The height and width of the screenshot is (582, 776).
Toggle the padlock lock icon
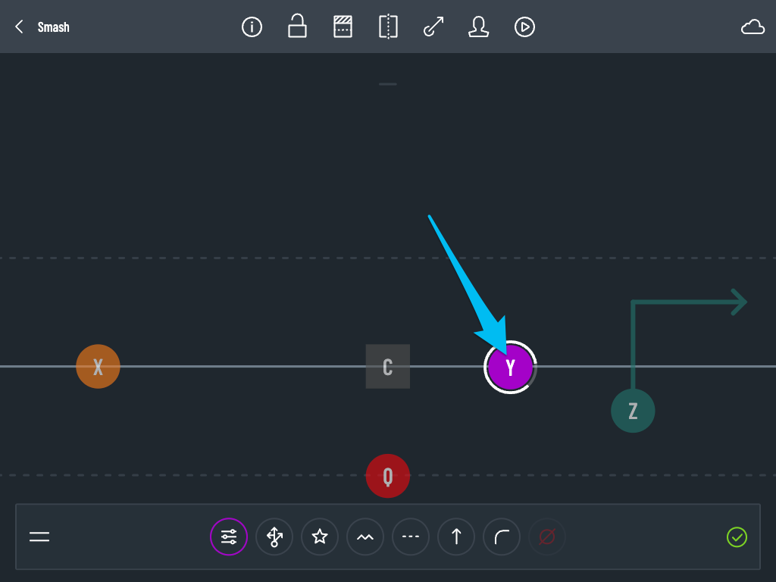point(297,26)
